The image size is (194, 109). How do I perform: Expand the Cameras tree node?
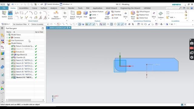pos(7,38)
